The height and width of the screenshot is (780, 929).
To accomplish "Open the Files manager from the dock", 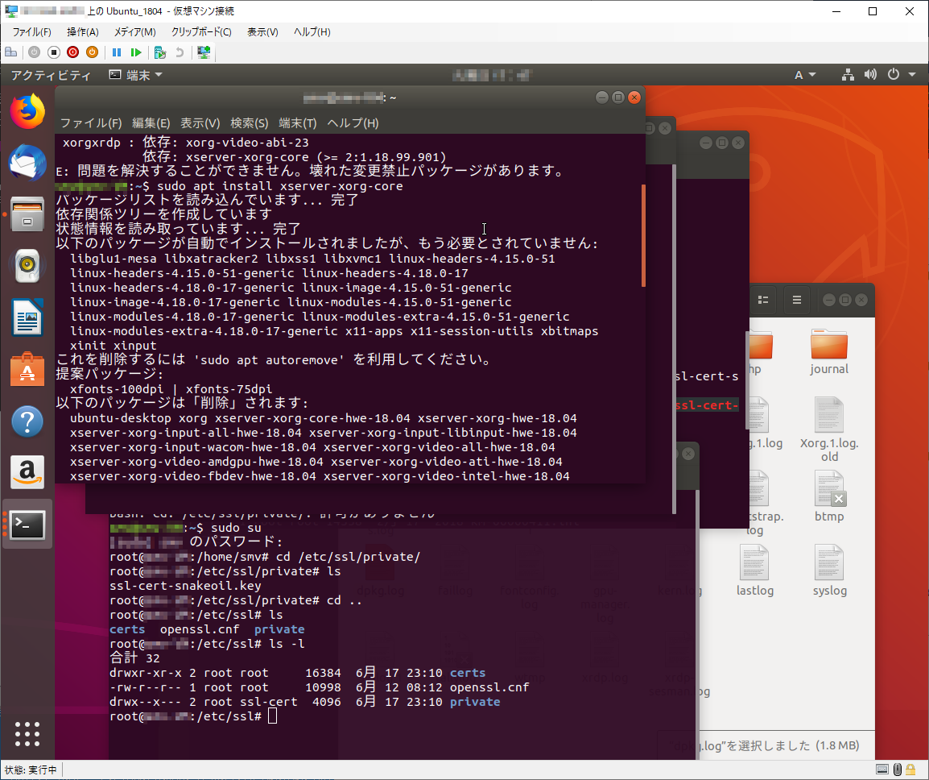I will (x=27, y=214).
